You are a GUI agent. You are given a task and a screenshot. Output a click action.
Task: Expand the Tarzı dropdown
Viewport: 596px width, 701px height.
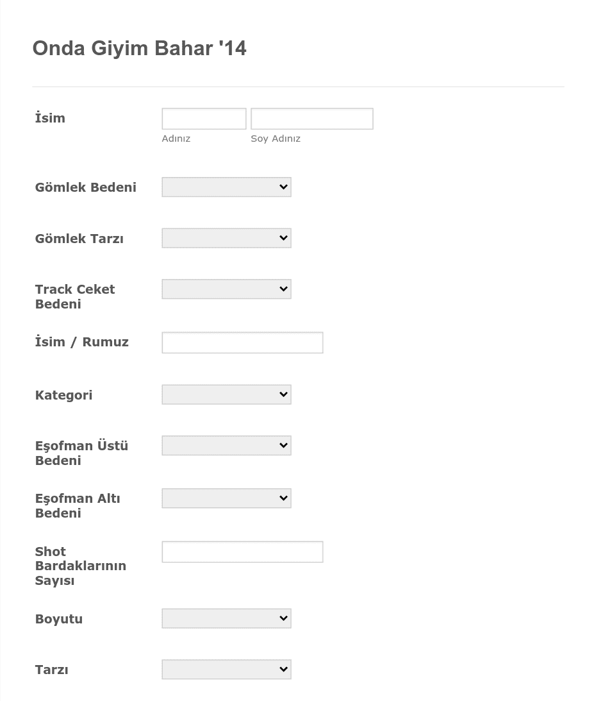226,670
